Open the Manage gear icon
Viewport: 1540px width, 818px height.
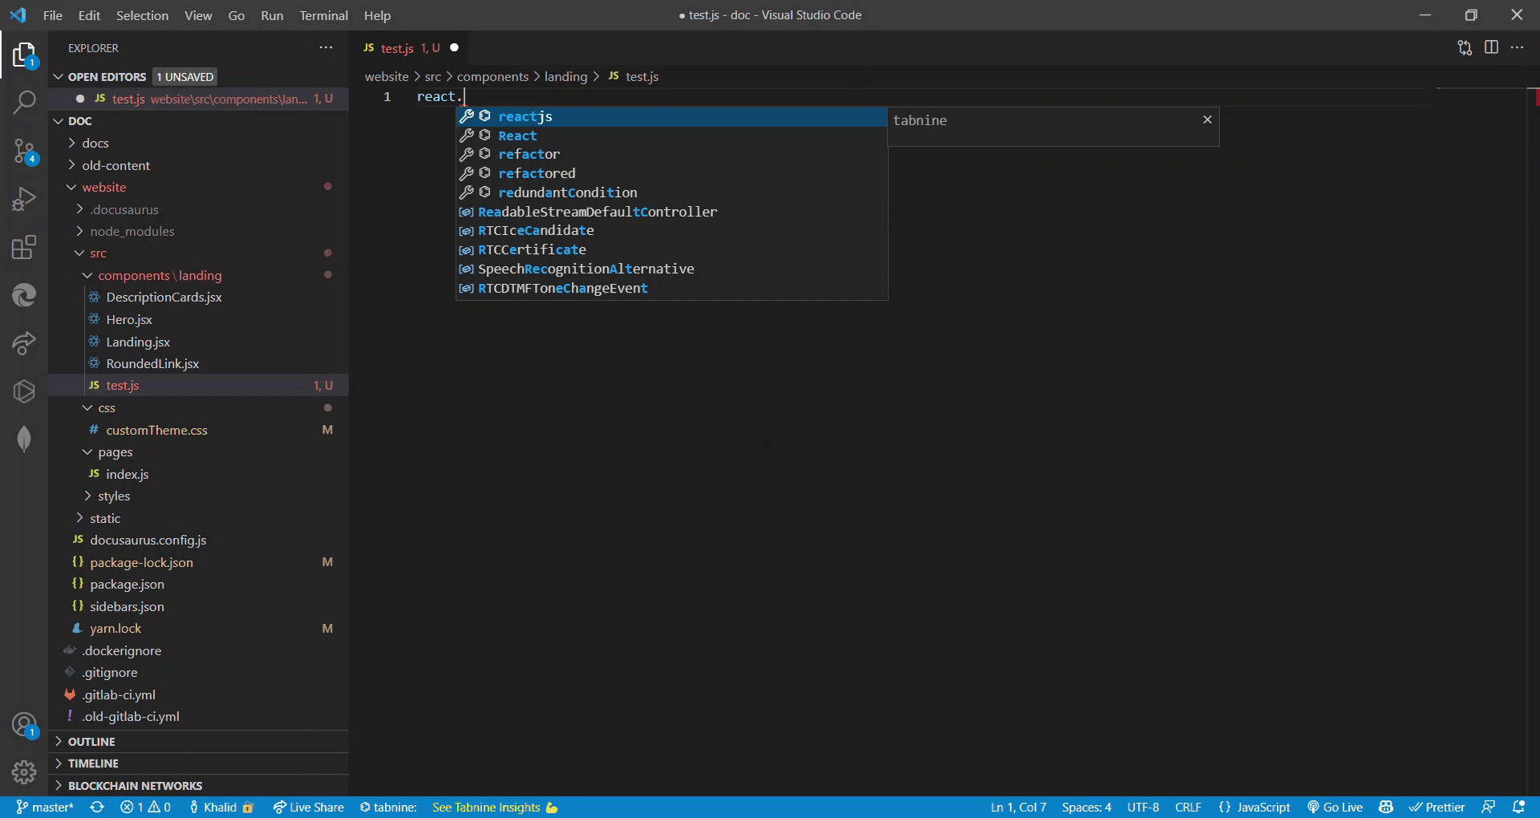(x=24, y=771)
